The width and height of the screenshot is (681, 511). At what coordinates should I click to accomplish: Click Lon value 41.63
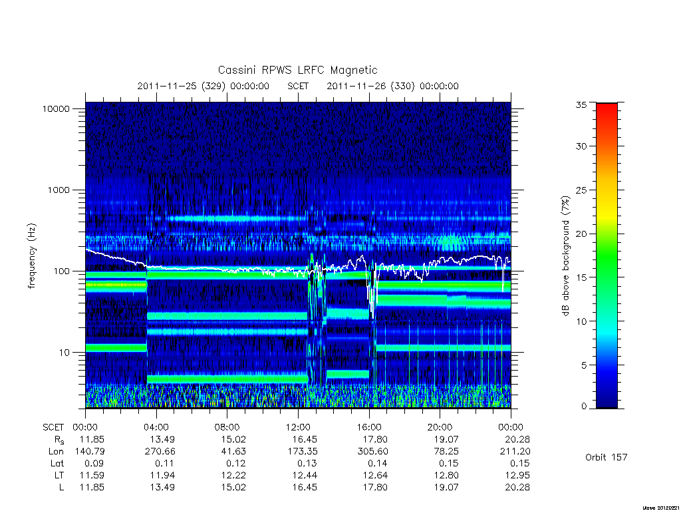[233, 452]
